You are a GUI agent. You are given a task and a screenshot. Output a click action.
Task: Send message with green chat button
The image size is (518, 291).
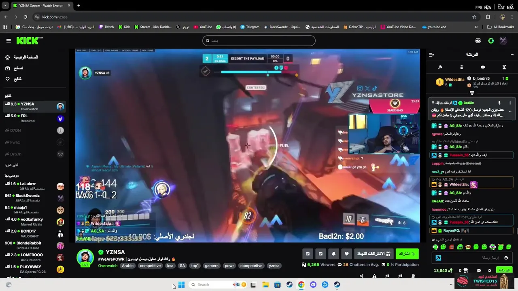coord(504,270)
